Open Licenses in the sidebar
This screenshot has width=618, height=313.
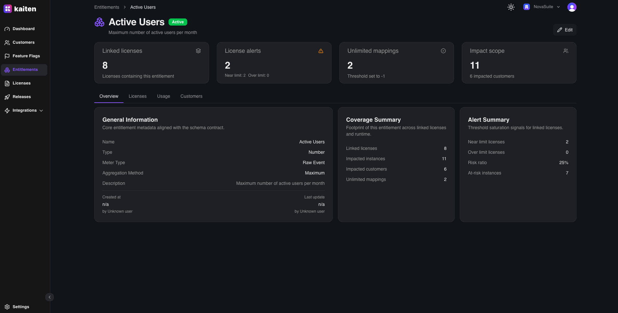click(x=21, y=83)
